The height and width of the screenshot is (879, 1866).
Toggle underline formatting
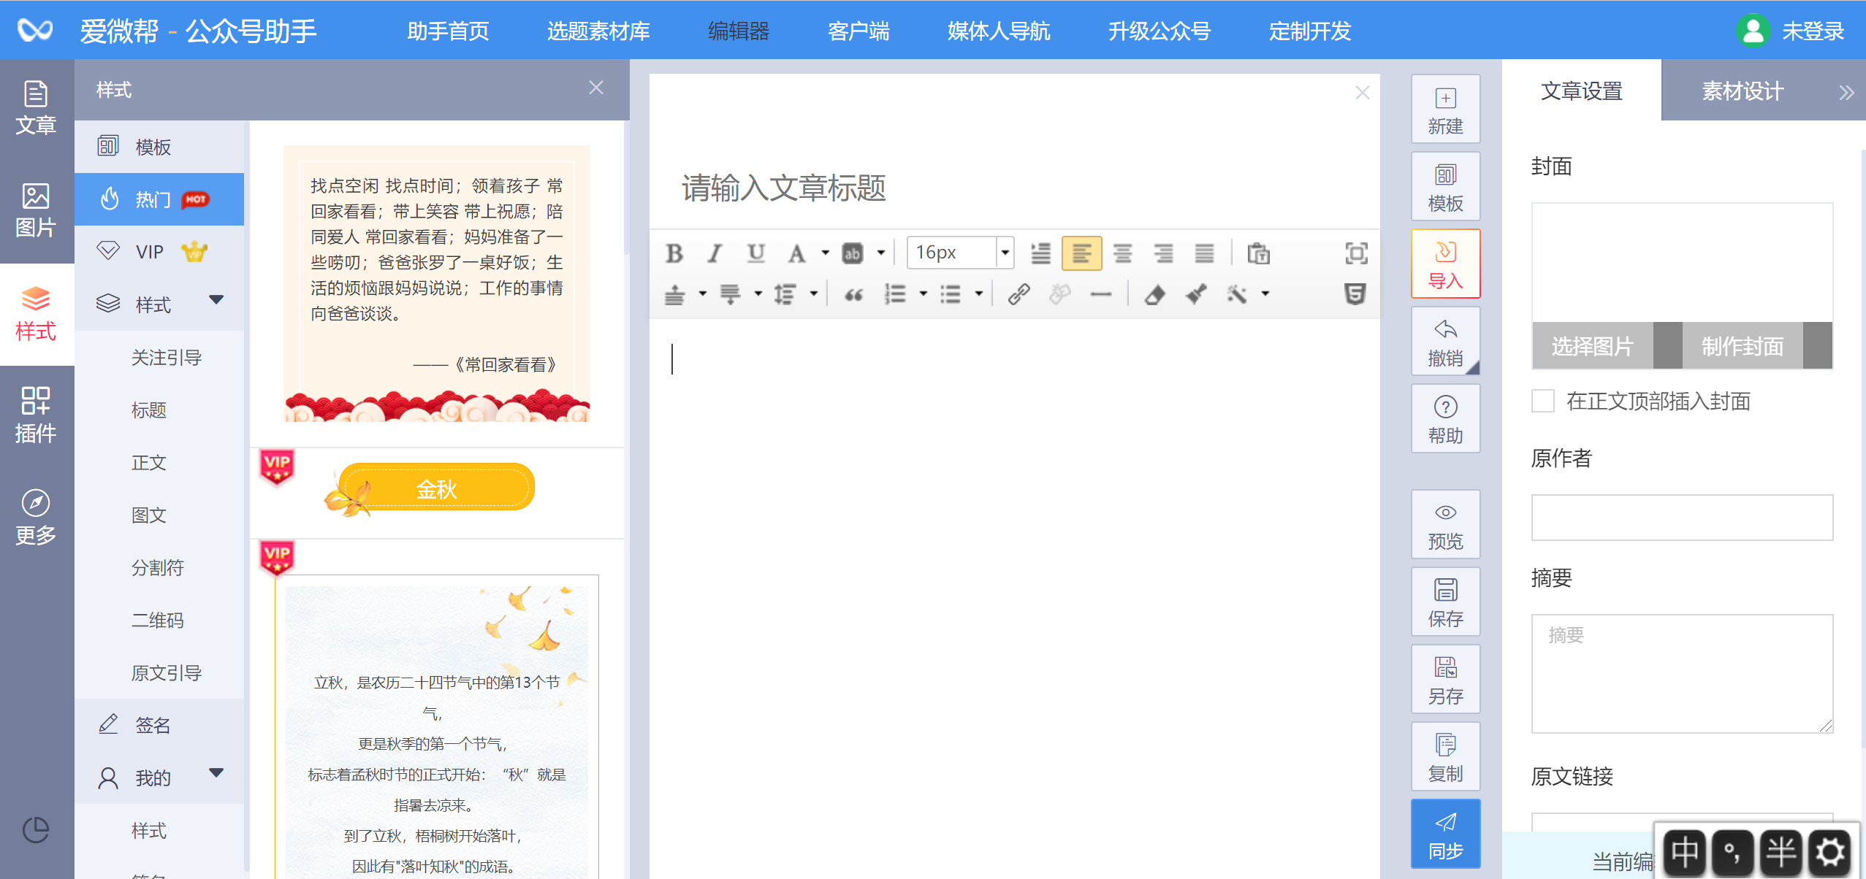click(755, 253)
